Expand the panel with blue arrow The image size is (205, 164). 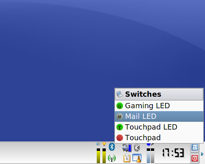202,154
